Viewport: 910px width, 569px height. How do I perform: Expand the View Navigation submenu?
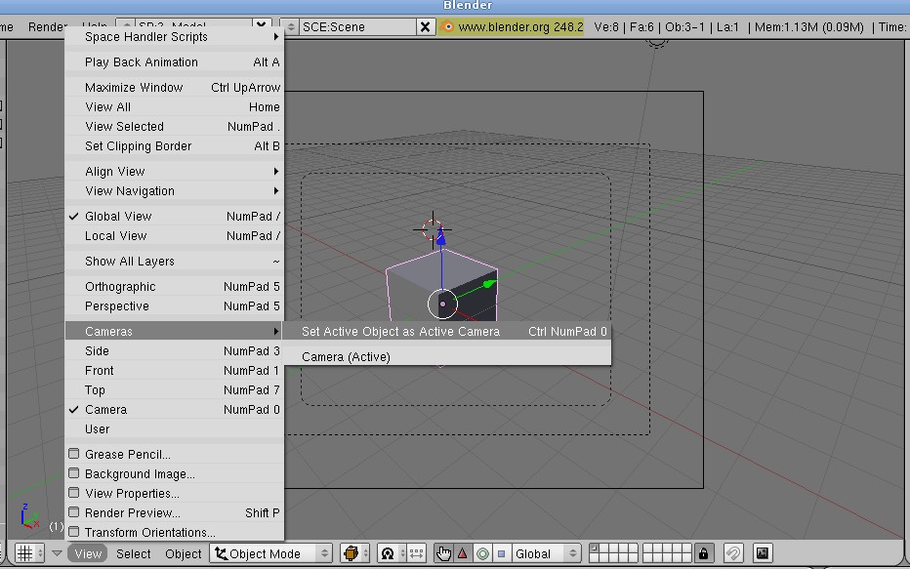(x=174, y=191)
